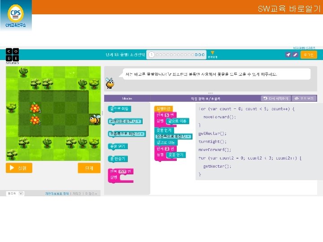Click the orange '단계' step button
323x242 pixels.
pos(89,168)
